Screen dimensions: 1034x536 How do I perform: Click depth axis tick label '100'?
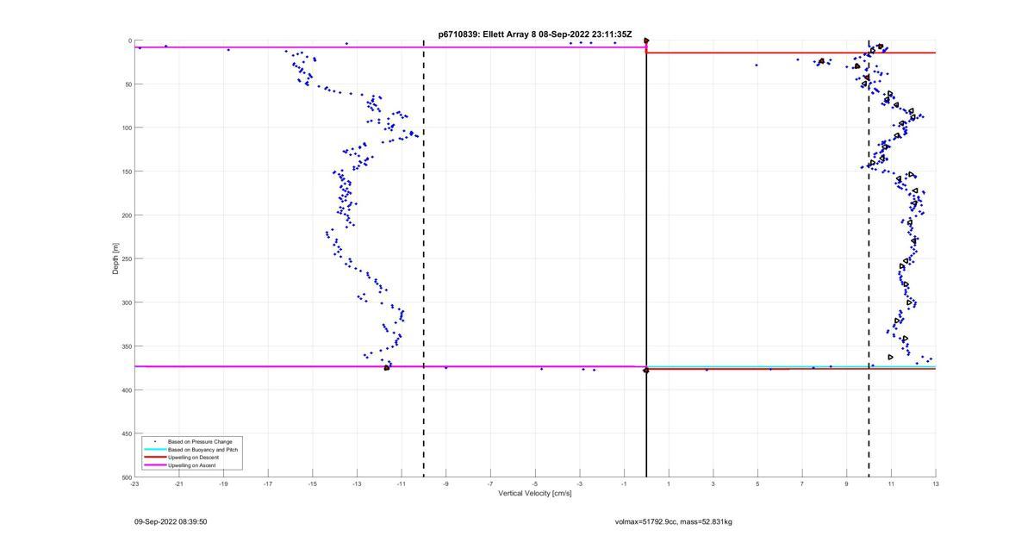(x=127, y=128)
